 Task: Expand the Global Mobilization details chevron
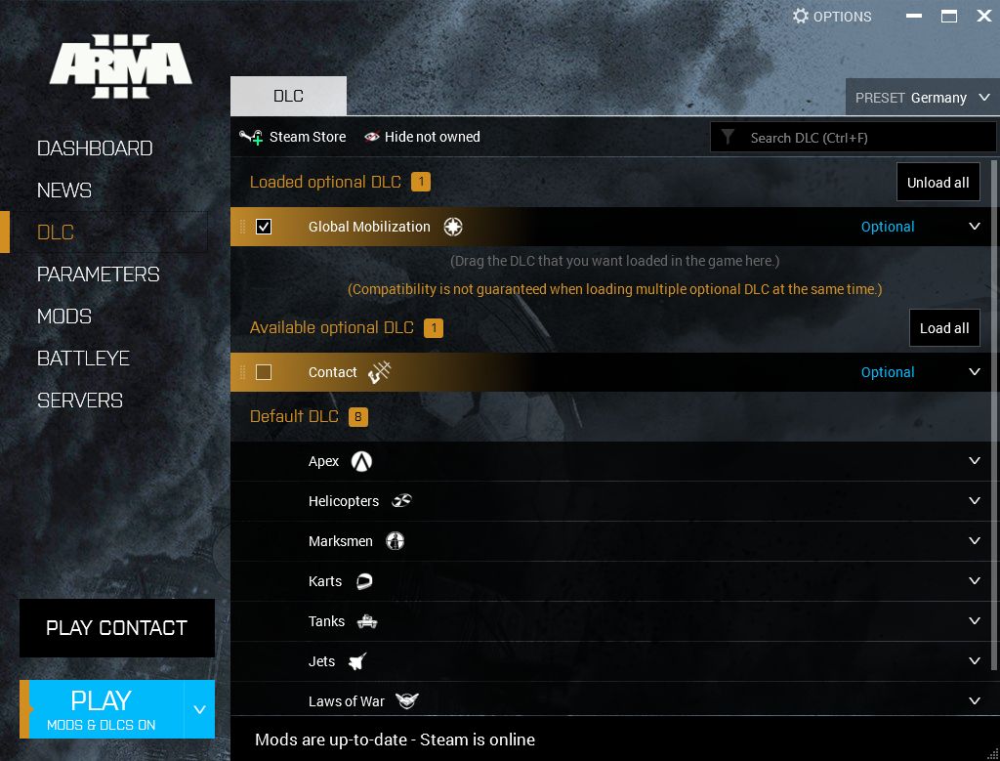tap(975, 226)
